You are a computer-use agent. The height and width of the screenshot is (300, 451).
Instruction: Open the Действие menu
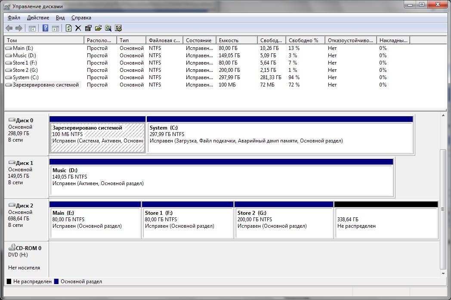(x=38, y=18)
